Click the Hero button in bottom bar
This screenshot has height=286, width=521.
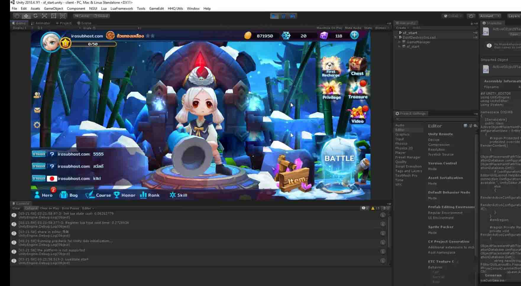[x=43, y=195]
